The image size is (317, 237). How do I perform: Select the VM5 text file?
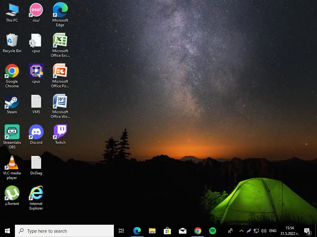point(36,104)
